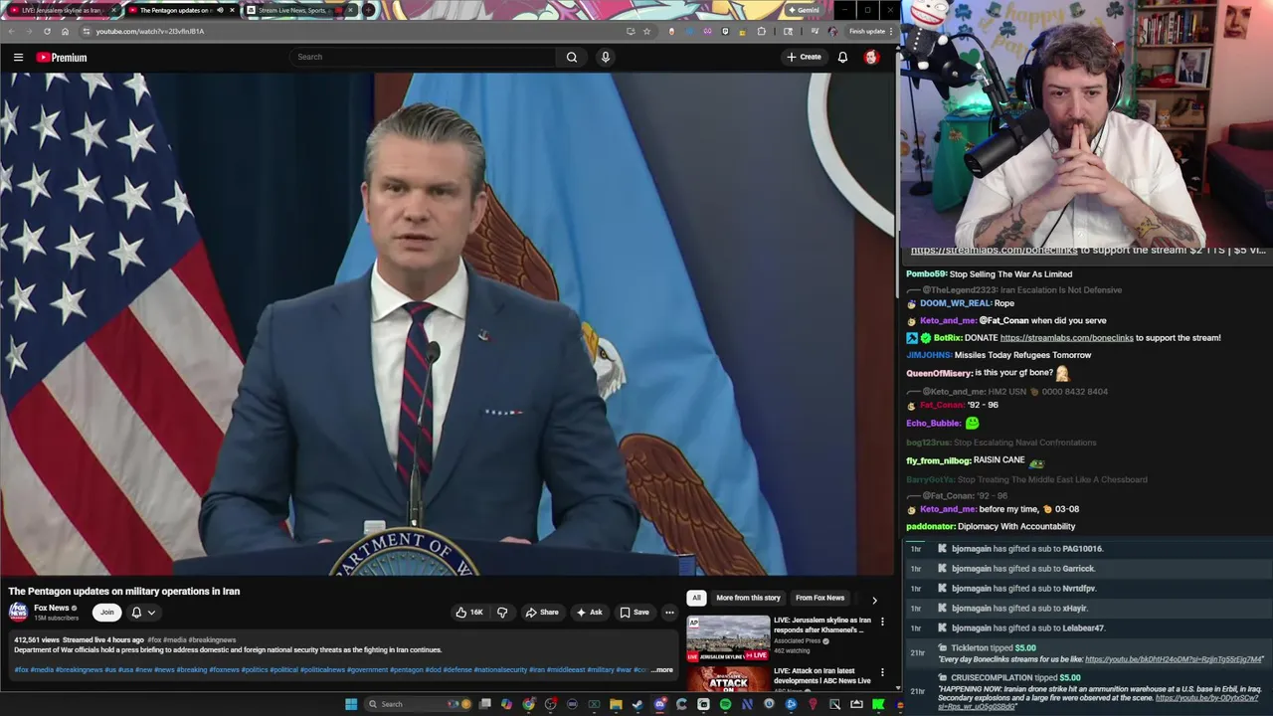This screenshot has width=1273, height=716.
Task: Open the YouTube hamburger guide menu
Action: pos(18,57)
